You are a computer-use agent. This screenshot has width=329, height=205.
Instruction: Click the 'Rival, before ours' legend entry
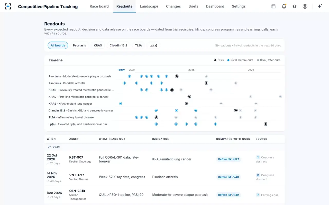[240, 60]
